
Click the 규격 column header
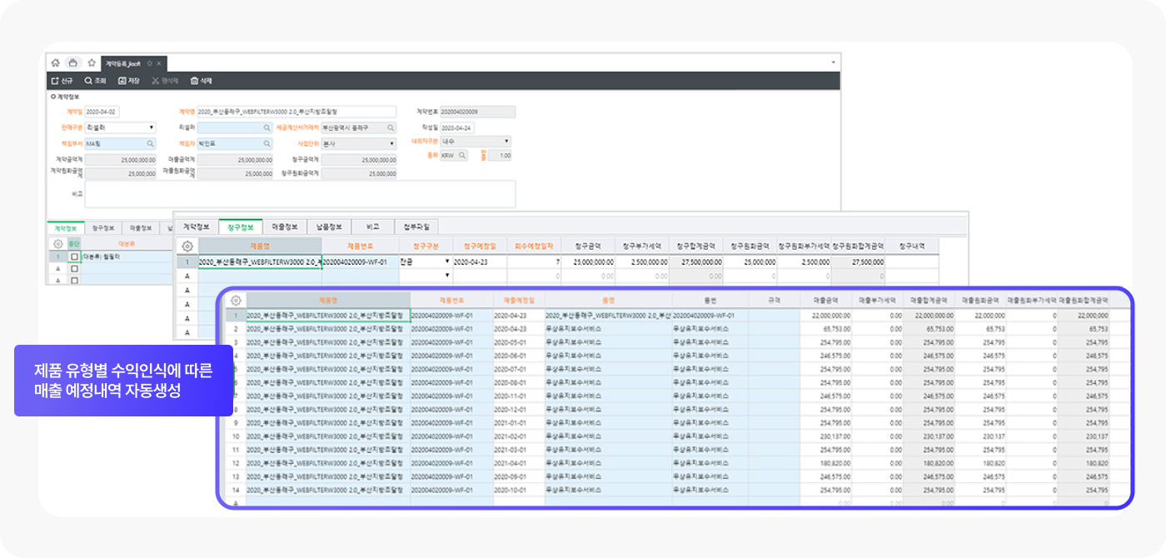click(x=775, y=301)
